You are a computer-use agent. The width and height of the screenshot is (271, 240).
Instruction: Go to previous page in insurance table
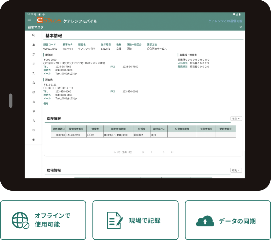[x=151, y=152]
